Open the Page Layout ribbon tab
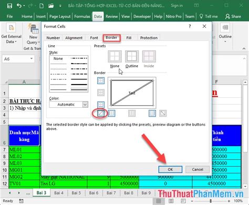The image size is (249, 205). [x=60, y=16]
